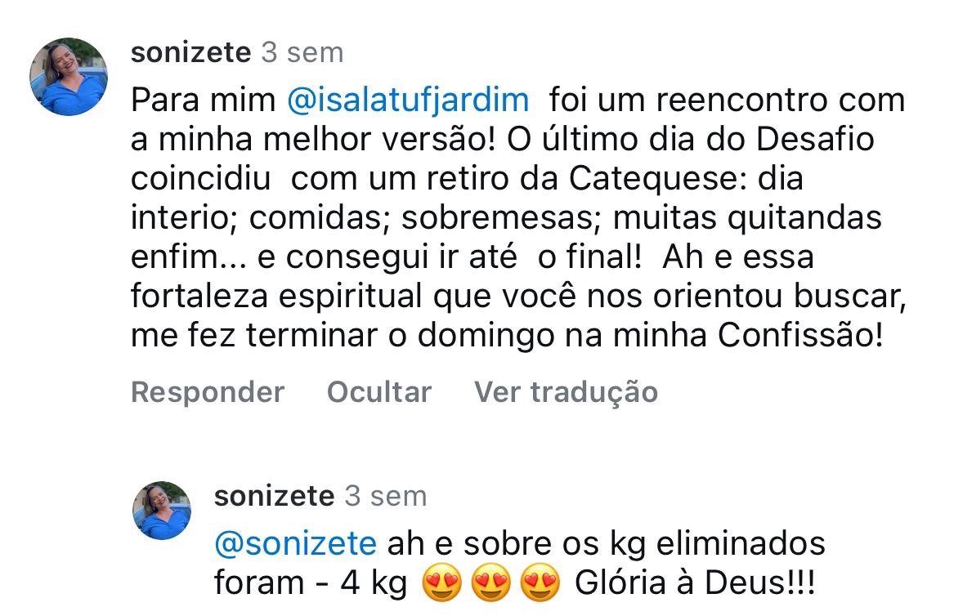Viewport: 954px width, 616px height.
Task: Tap the "3 sem" timestamp on the reply
Action: point(386,496)
